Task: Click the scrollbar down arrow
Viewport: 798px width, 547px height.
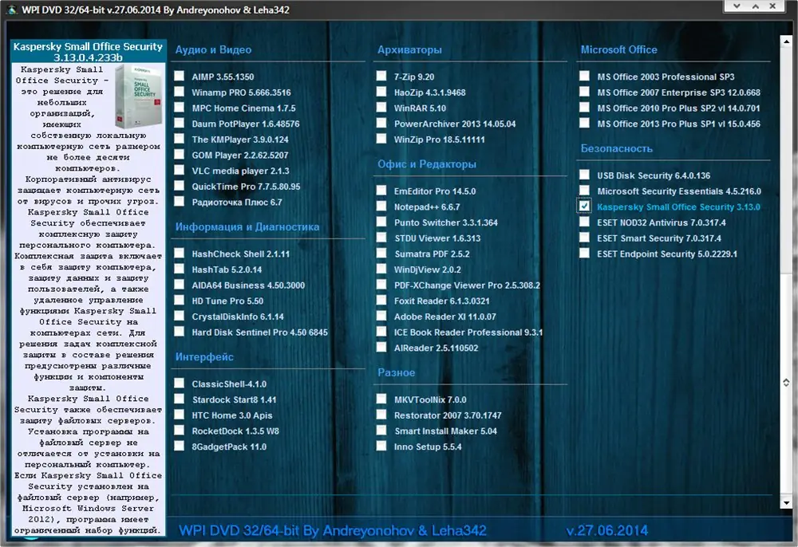Action: (x=786, y=502)
